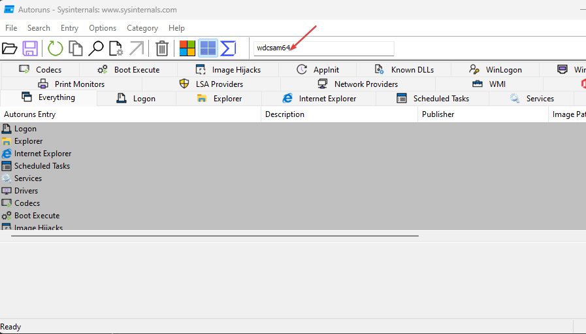Switch to the WMI tab
The width and height of the screenshot is (586, 334).
click(x=489, y=84)
